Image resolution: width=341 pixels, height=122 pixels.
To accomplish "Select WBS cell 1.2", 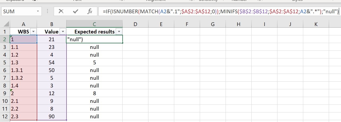I will [23, 55].
